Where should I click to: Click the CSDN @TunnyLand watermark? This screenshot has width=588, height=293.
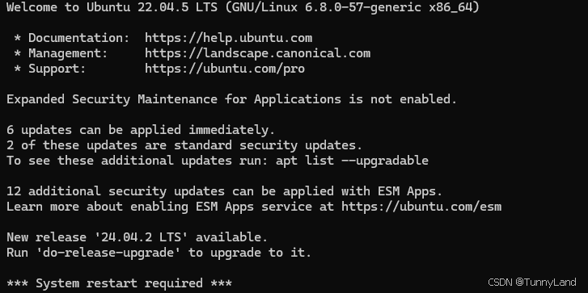[532, 283]
